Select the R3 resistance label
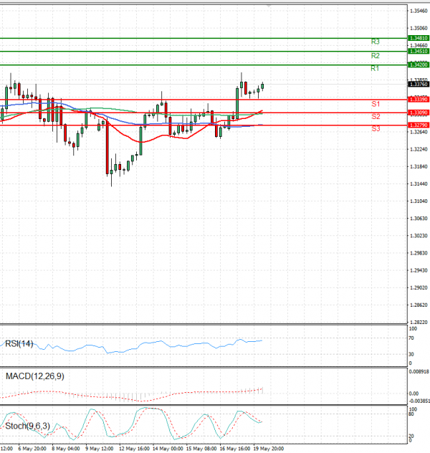 click(x=375, y=42)
